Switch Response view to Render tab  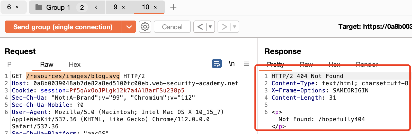pyautogui.click(x=367, y=64)
